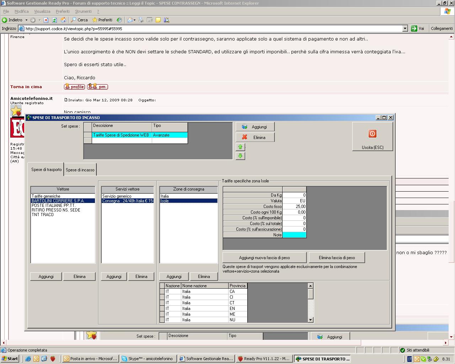
Task: Click the Uscita (ESC) exit button
Action: [373, 136]
